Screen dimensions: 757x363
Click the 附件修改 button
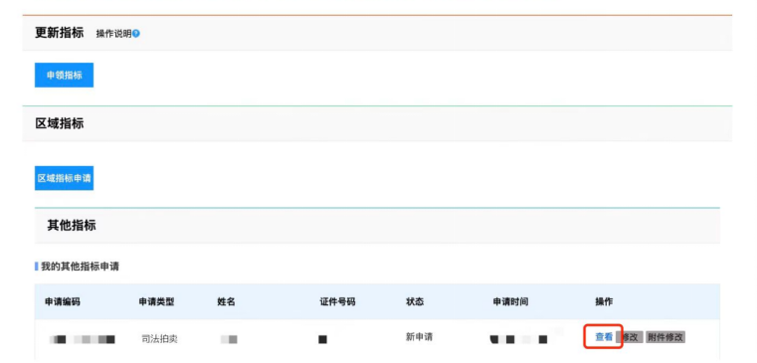[665, 337]
